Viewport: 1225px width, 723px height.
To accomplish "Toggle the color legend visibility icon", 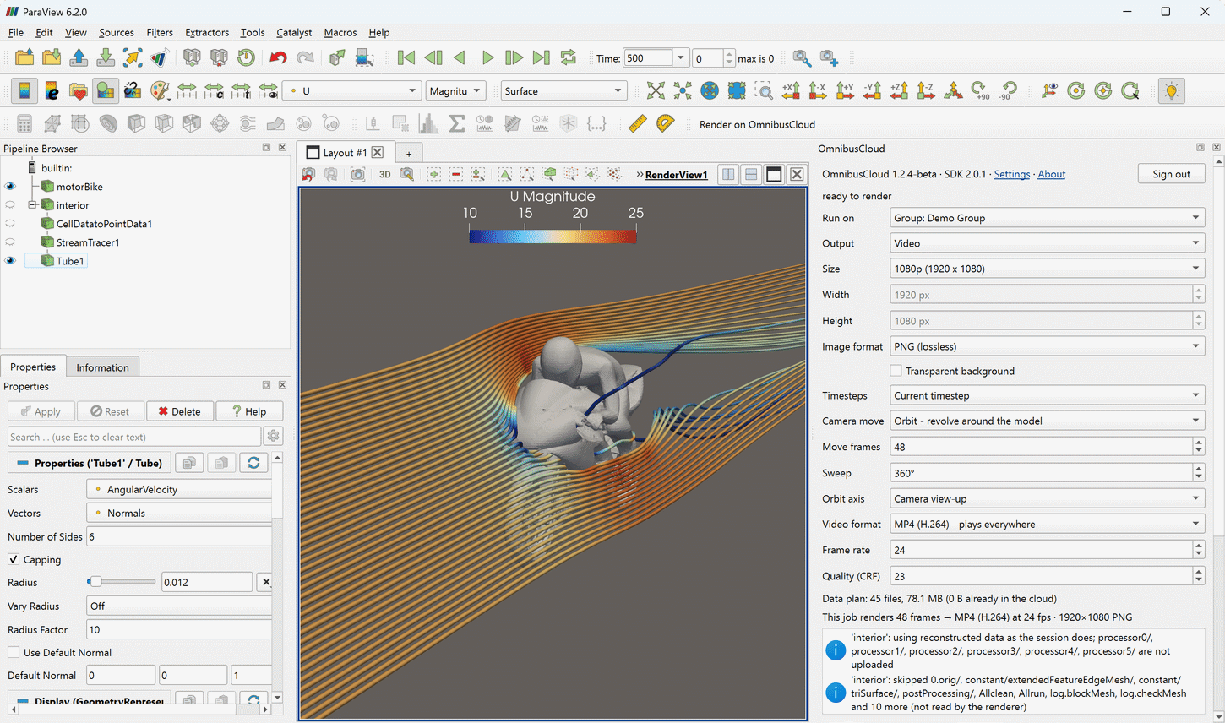I will coord(24,90).
